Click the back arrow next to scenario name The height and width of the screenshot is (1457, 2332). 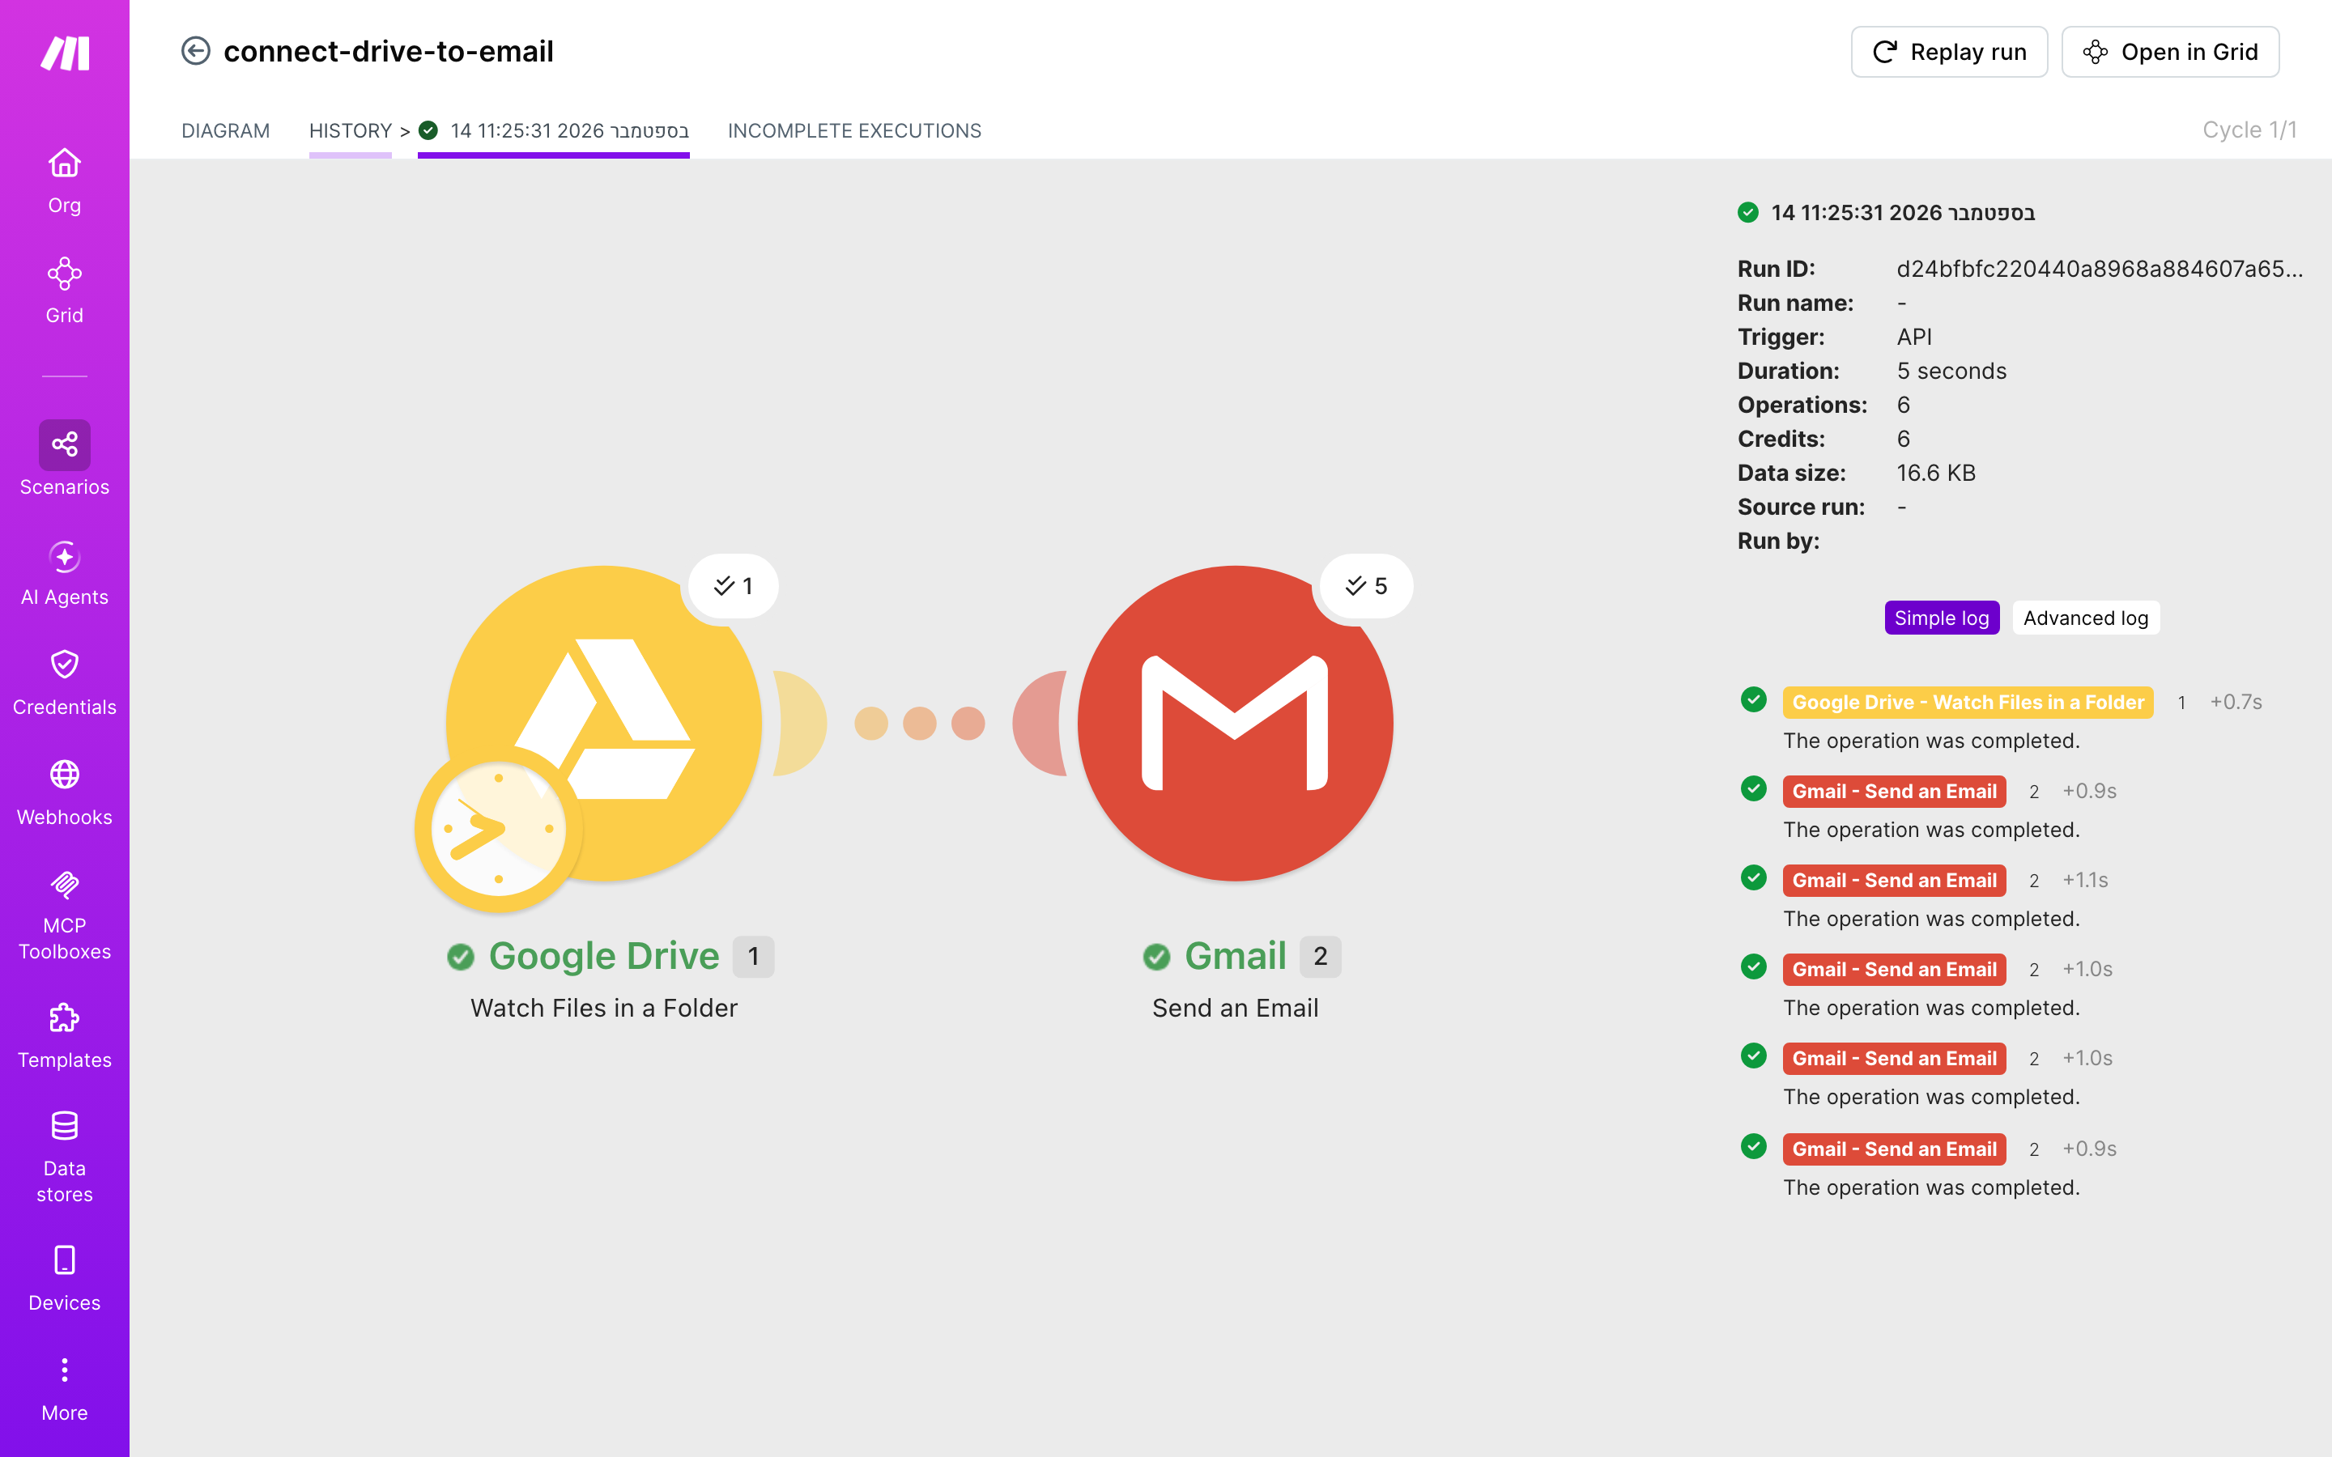196,51
